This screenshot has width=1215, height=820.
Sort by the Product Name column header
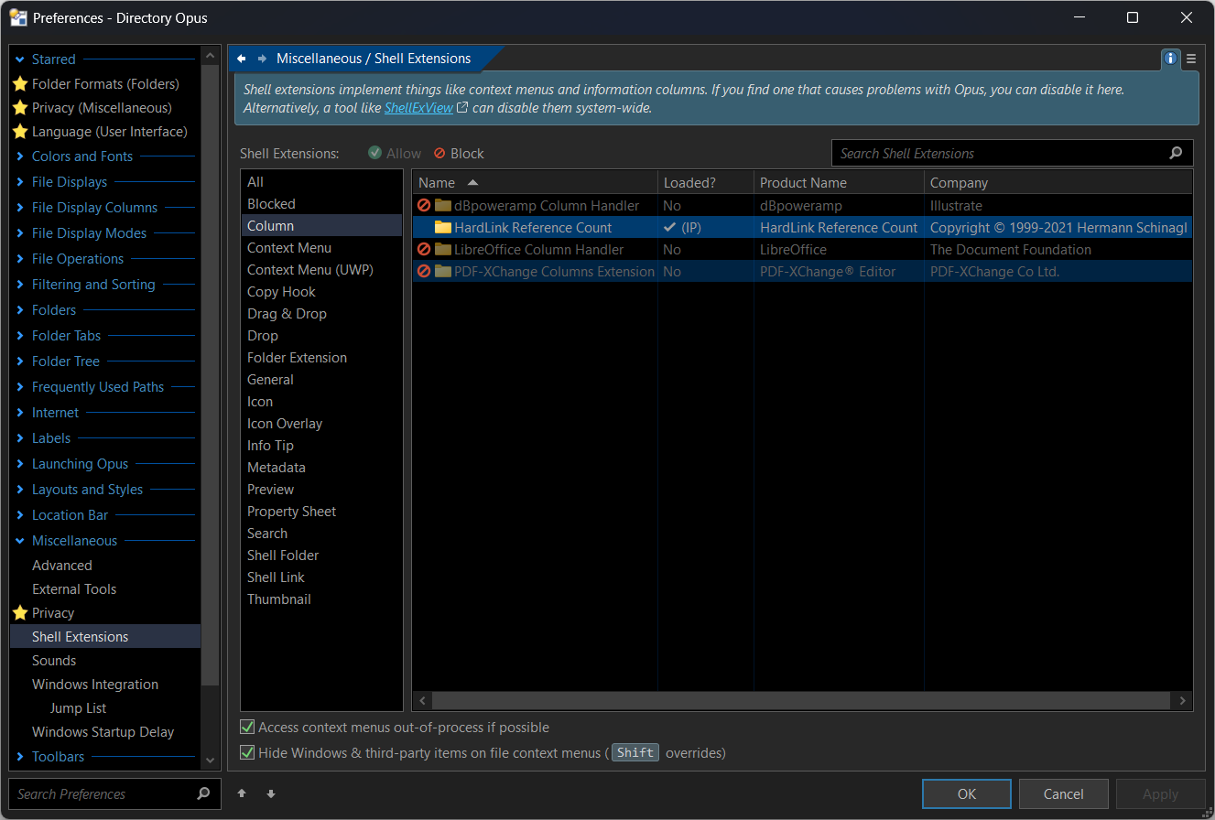pos(839,183)
